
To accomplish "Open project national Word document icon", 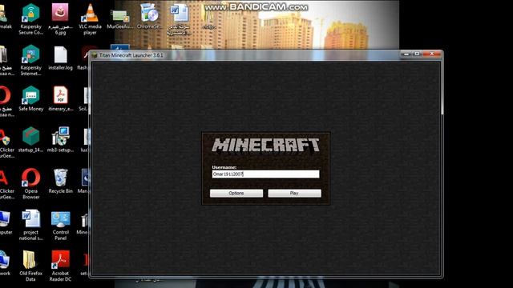I will click(30, 226).
